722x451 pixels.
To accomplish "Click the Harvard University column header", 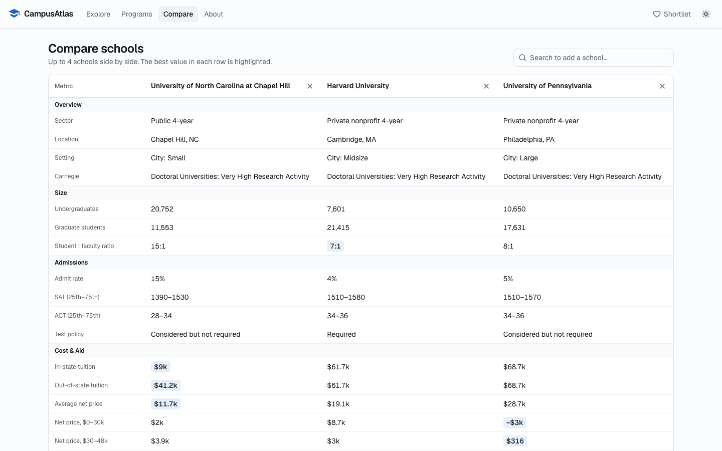I will pos(358,86).
